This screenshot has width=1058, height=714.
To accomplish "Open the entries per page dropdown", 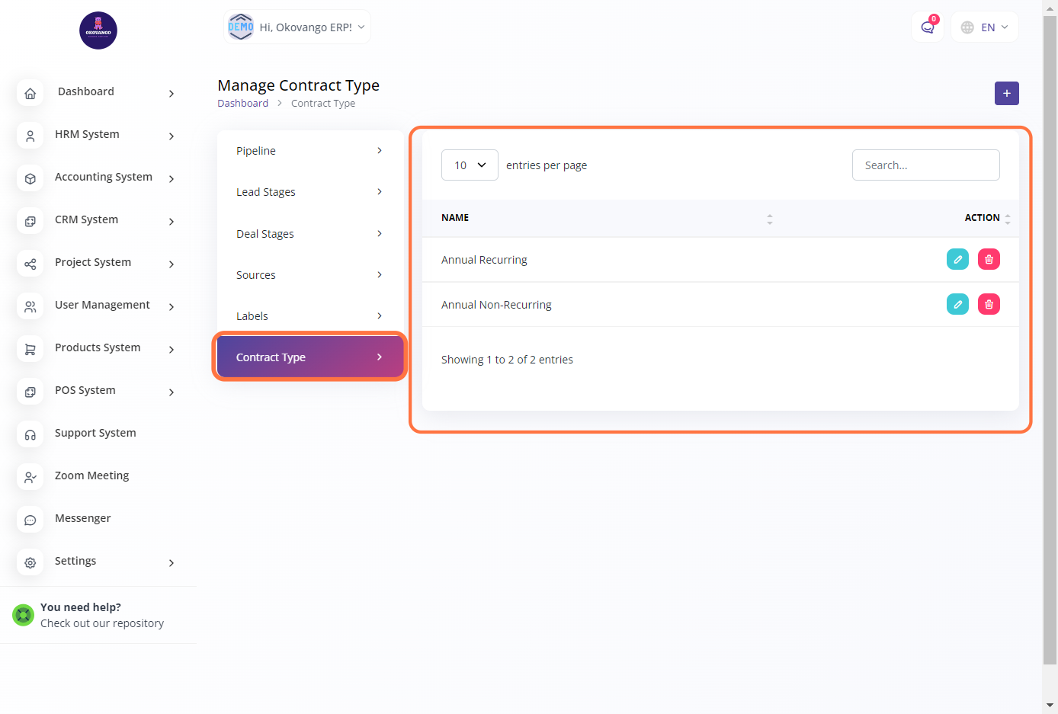I will [470, 165].
